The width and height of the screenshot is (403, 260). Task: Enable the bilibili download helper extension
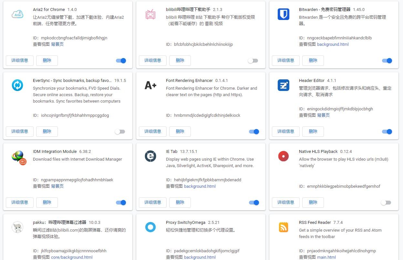pos(253,61)
